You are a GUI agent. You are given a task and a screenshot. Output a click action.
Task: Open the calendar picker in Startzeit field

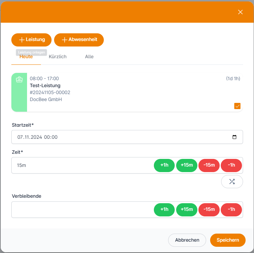coord(234,137)
